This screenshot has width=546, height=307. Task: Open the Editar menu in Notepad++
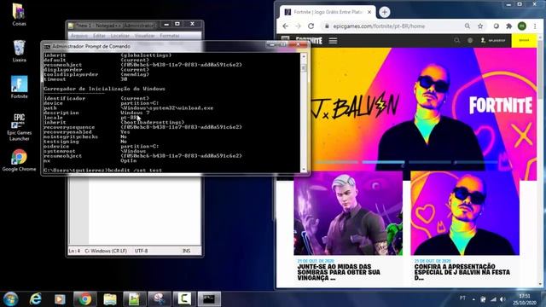coord(99,36)
